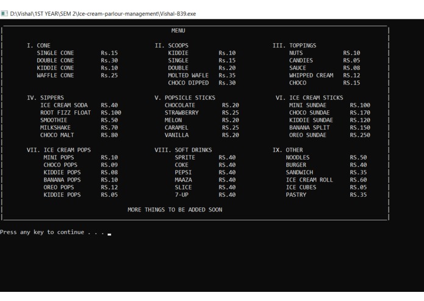The image size is (424, 301).
Task: Click the RS.170 price beside CHOCO SUNDAE
Action: click(360, 113)
